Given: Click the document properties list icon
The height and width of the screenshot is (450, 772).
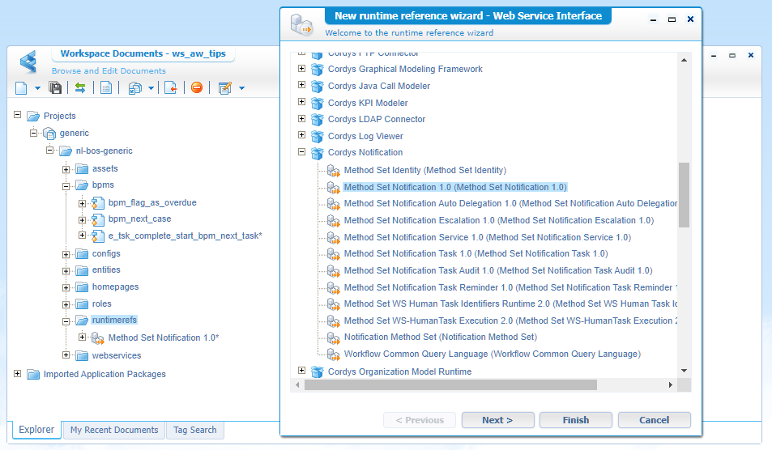Looking at the screenshot, I should click(x=106, y=88).
